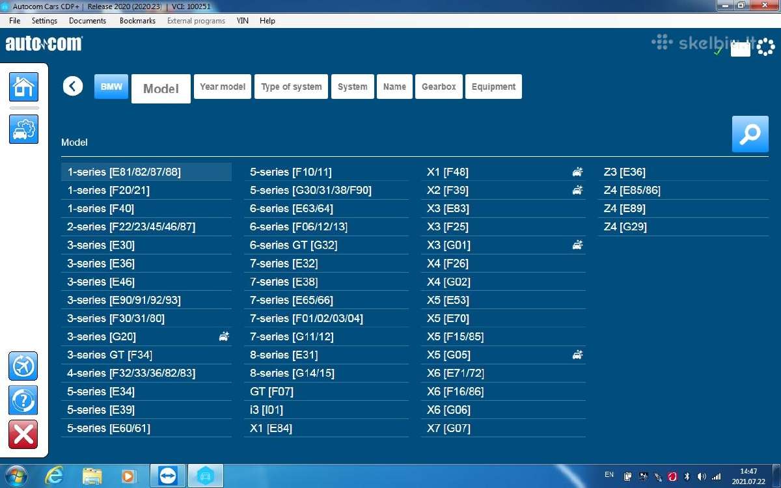Choose Z4 [G29] model
This screenshot has height=488, width=781.
tap(683, 226)
